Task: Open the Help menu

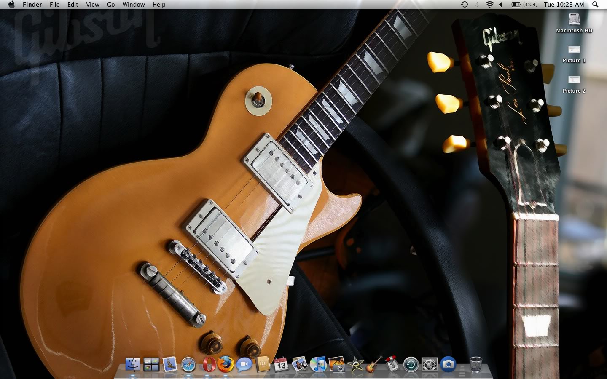Action: pos(159,4)
